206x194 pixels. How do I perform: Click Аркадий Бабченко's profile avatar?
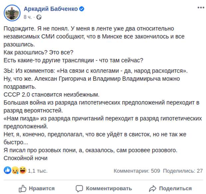point(12,13)
